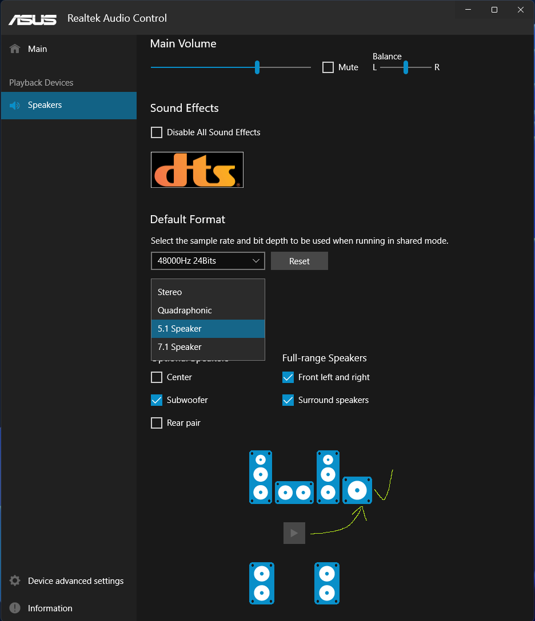Enable the Rear pair checkbox
The height and width of the screenshot is (621, 535).
pyautogui.click(x=157, y=423)
